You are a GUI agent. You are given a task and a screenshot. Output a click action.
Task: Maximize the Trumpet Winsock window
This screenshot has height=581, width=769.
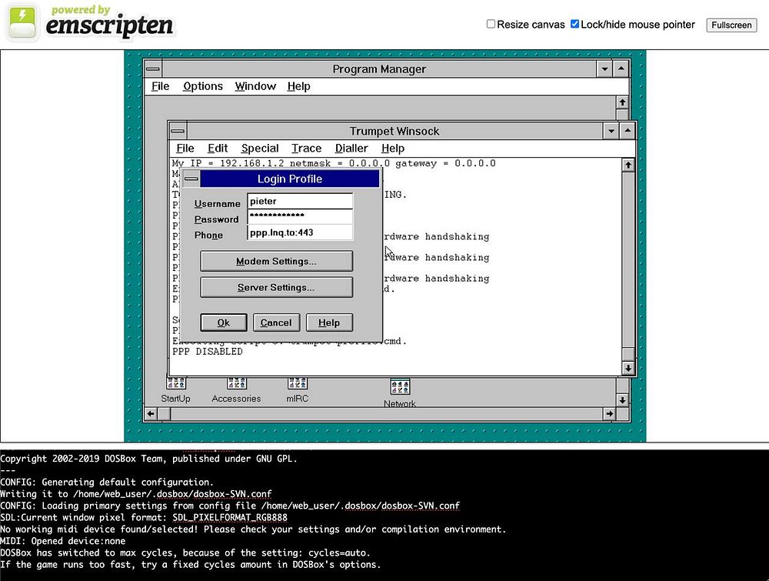click(x=628, y=131)
